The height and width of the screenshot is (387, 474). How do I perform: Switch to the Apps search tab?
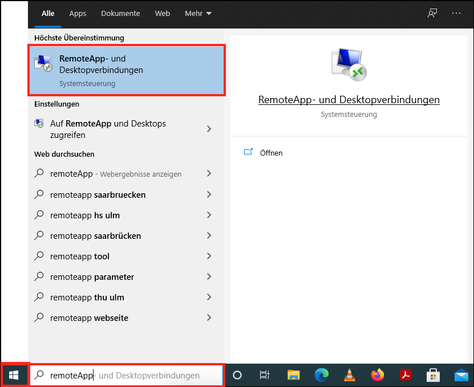[78, 13]
